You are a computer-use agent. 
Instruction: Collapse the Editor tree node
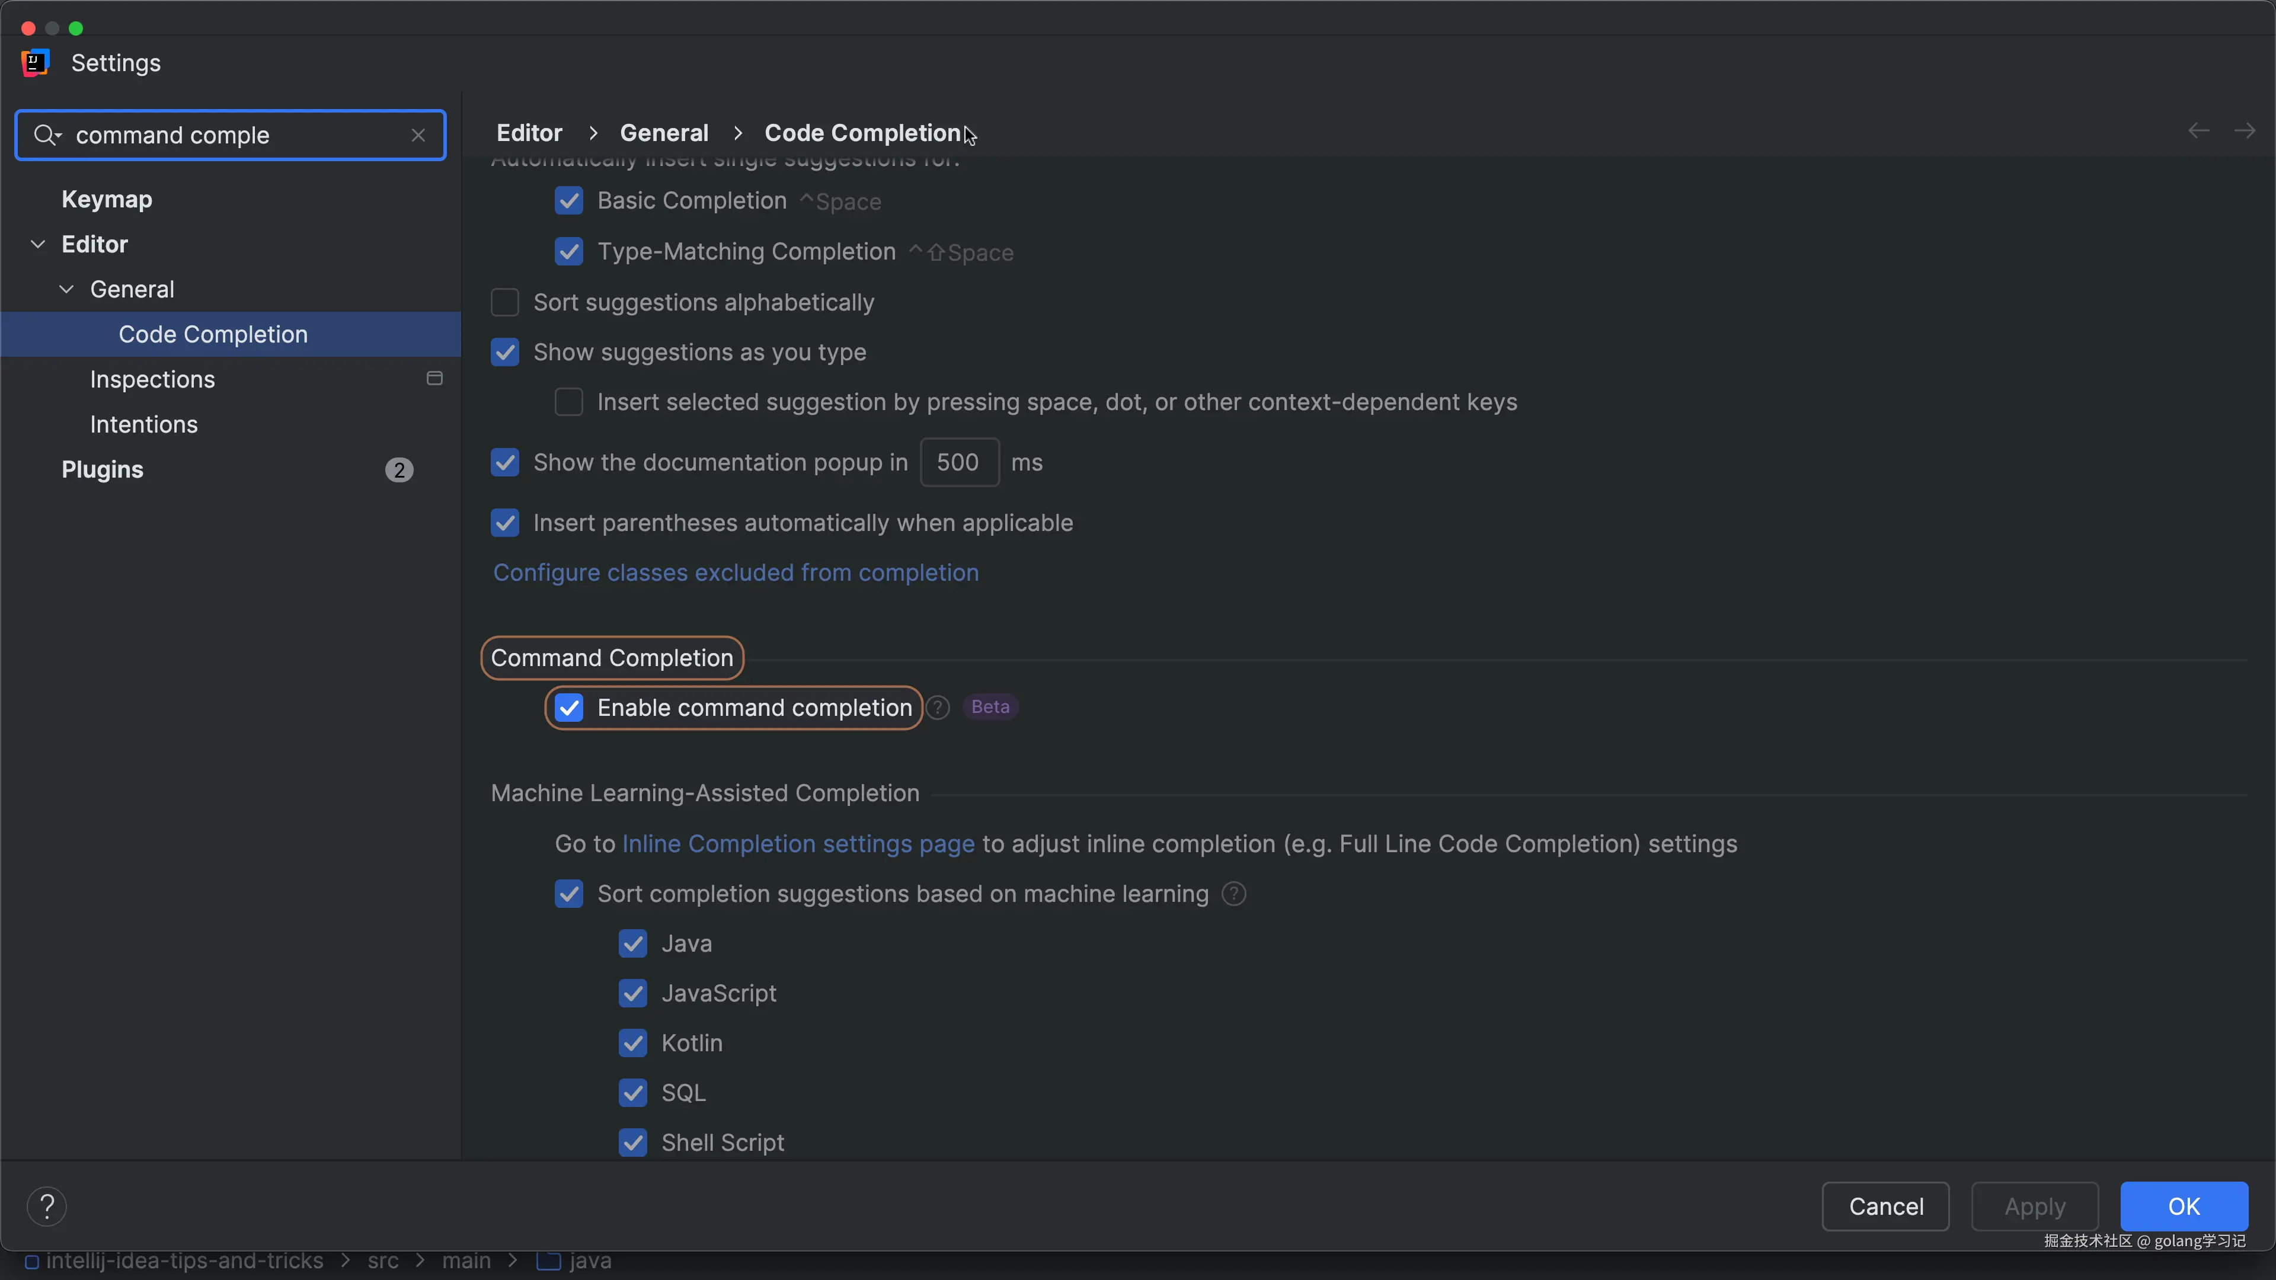click(x=38, y=245)
